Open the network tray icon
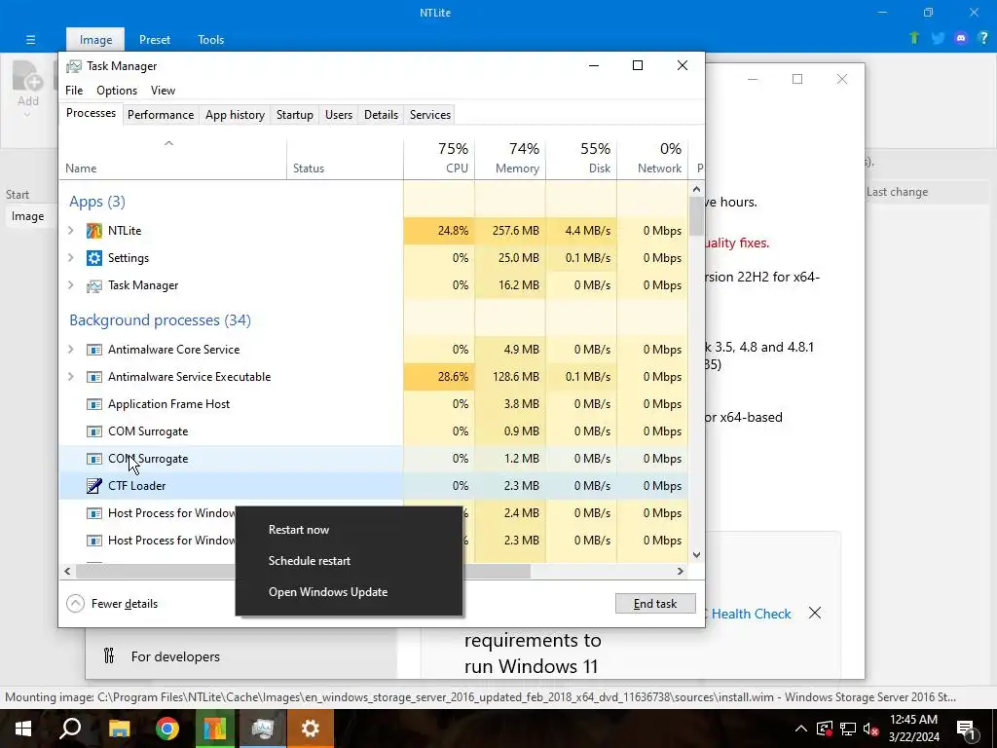 point(848,729)
